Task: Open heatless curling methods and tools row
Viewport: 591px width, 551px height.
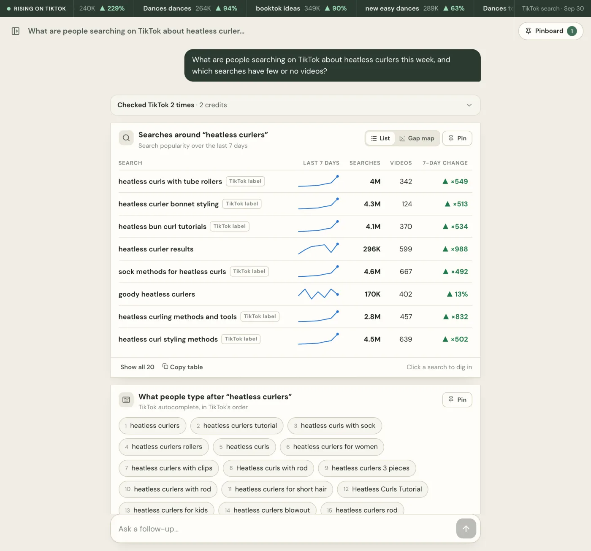Action: 295,316
